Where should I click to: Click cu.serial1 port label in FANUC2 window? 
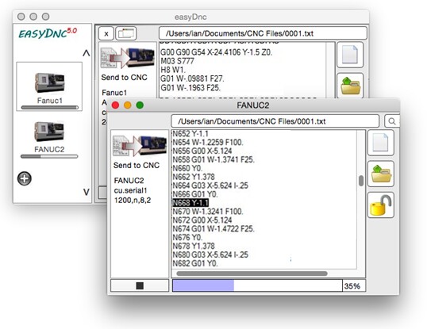[x=130, y=190]
